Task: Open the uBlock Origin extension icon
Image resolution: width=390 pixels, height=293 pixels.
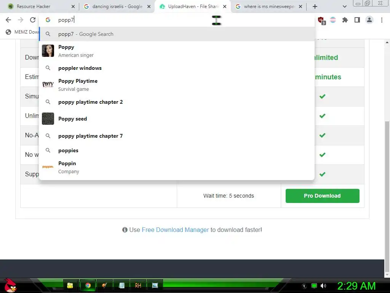Action: (321, 20)
